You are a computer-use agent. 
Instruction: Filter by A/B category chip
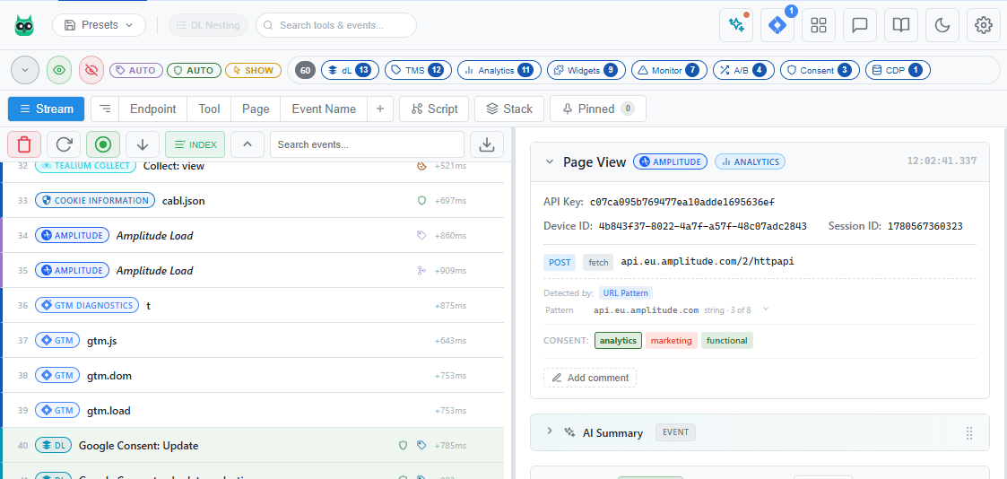pyautogui.click(x=743, y=70)
